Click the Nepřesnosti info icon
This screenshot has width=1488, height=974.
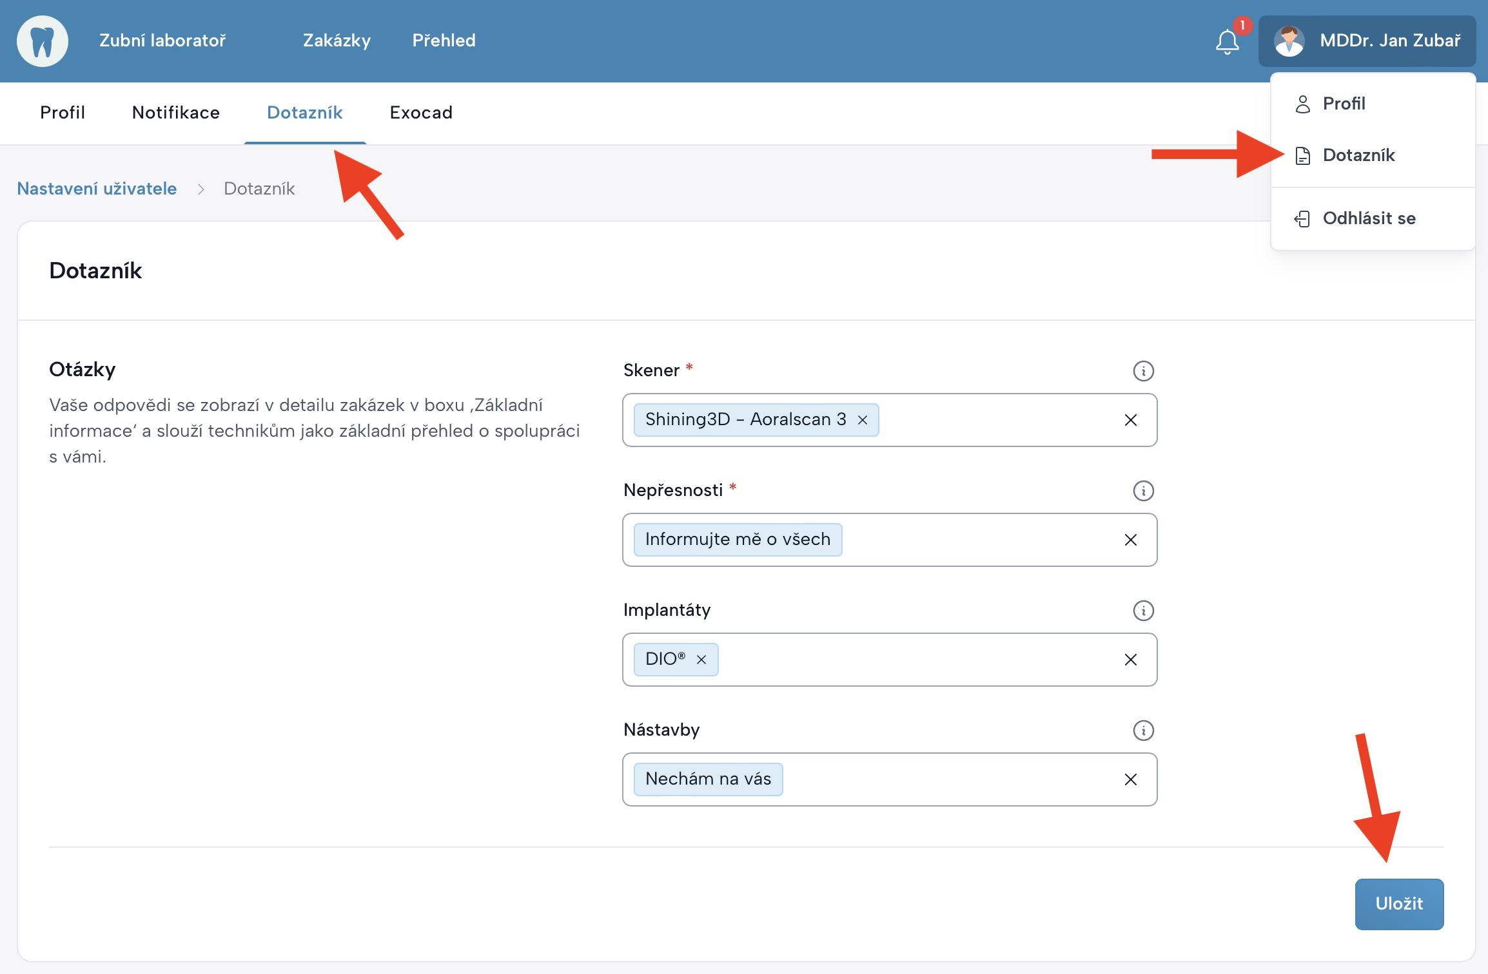[x=1143, y=491]
